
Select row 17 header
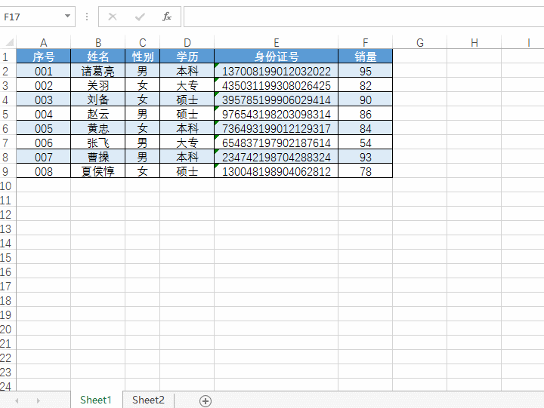[8, 287]
